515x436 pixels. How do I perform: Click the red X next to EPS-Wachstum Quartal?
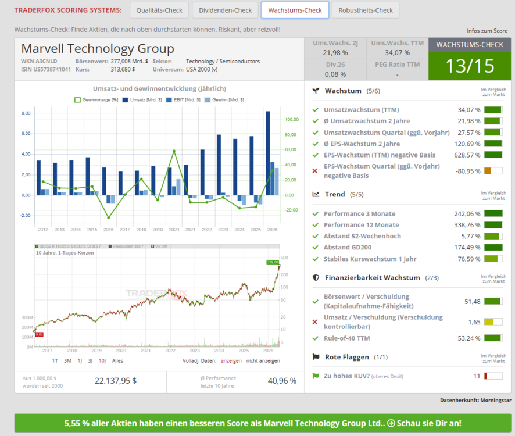click(x=315, y=171)
